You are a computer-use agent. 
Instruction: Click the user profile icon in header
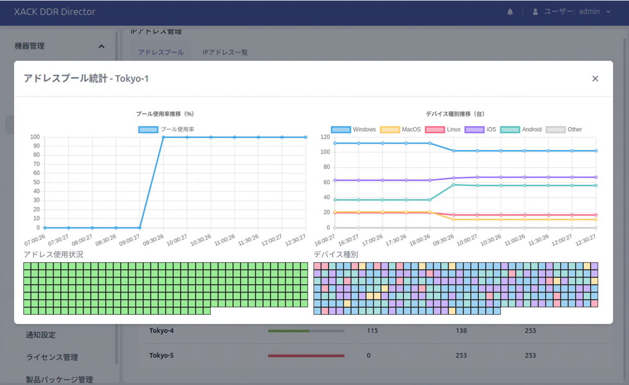point(535,12)
